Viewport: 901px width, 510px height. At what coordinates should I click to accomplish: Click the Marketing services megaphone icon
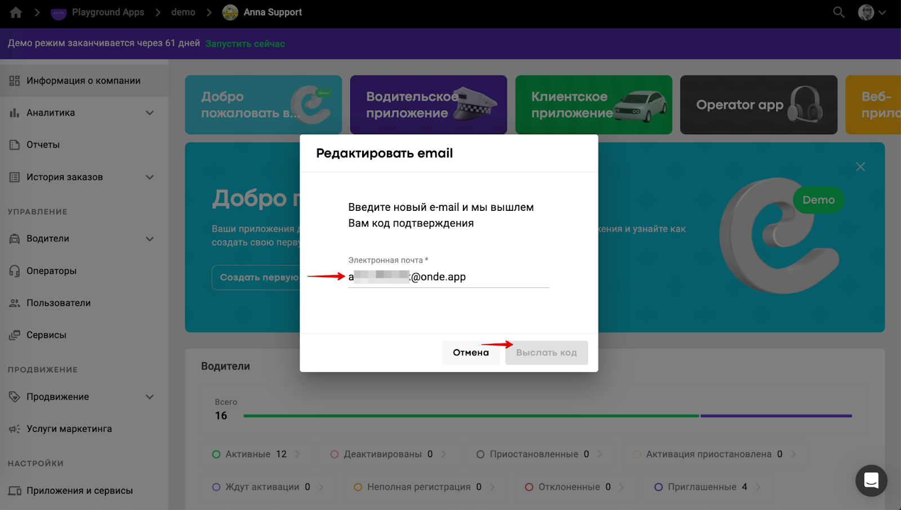pyautogui.click(x=15, y=429)
